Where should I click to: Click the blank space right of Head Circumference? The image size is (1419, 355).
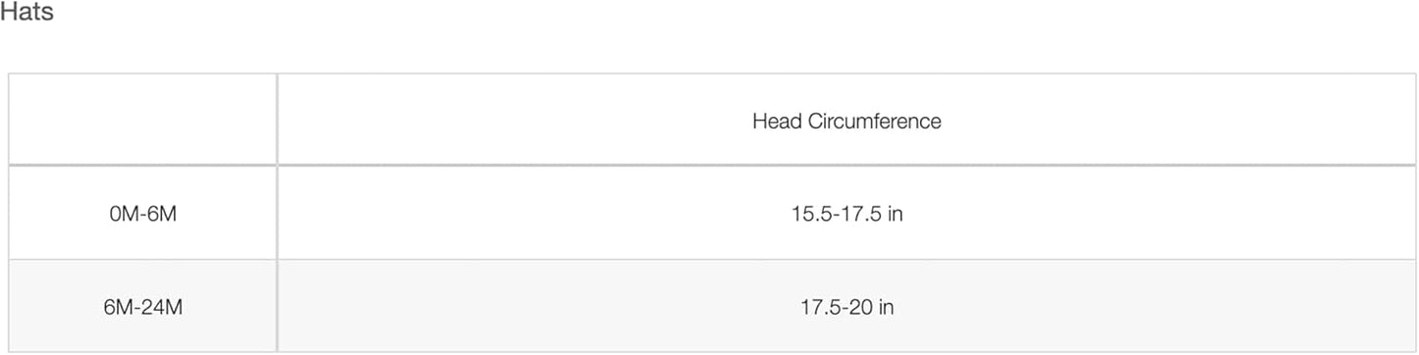pos(1178,120)
